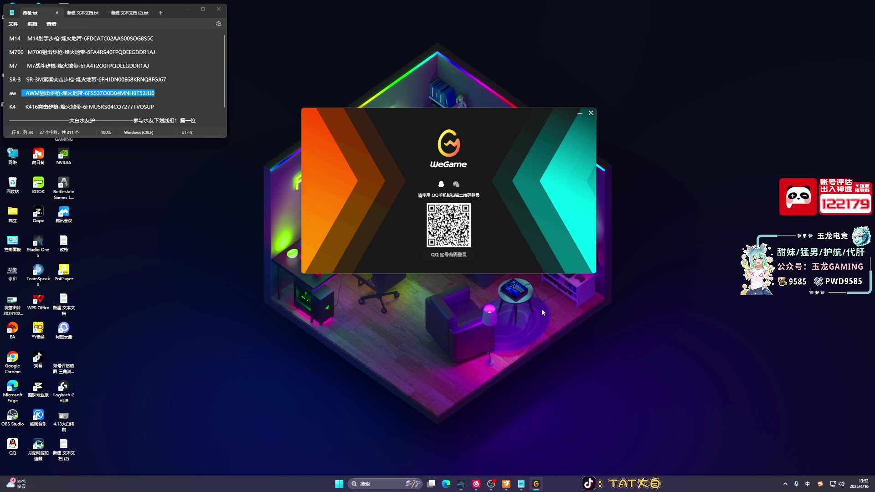The height and width of the screenshot is (492, 875).
Task: Select the 回收站 desktop icon
Action: 13,185
